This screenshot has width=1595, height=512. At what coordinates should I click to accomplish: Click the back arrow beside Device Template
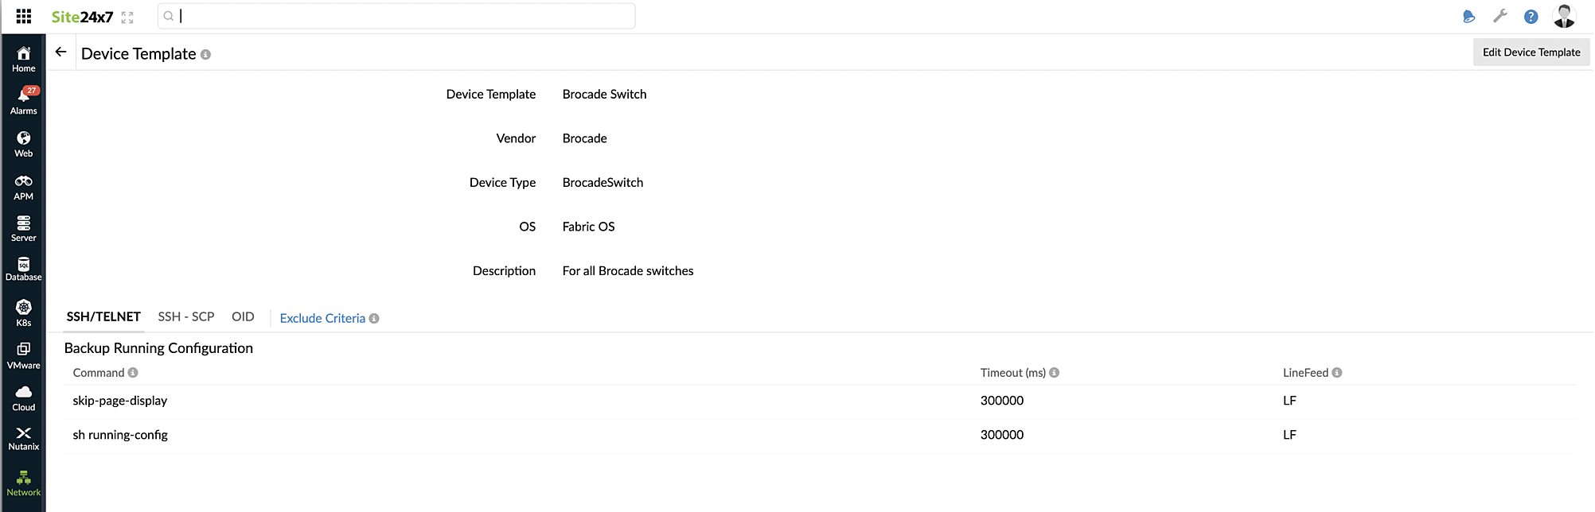tap(60, 52)
